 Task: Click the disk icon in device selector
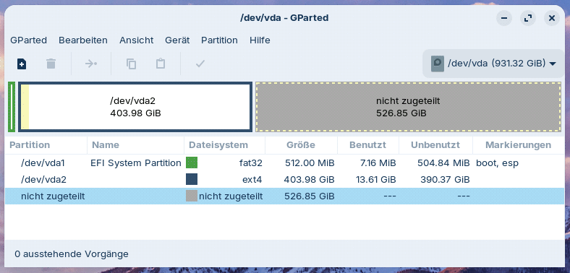coord(438,64)
